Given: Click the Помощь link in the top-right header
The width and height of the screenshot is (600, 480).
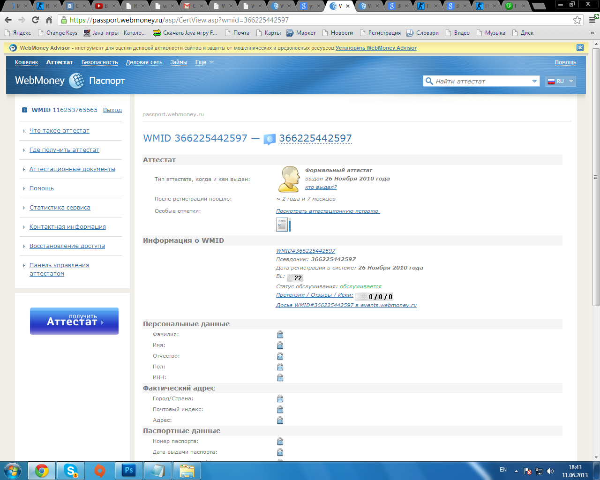Looking at the screenshot, I should tap(565, 62).
